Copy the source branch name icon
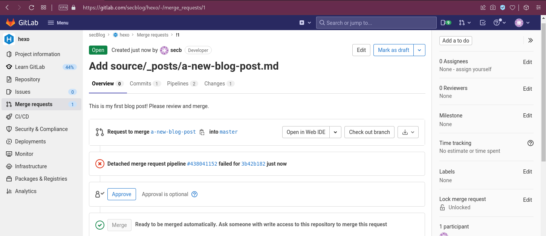 pyautogui.click(x=202, y=132)
